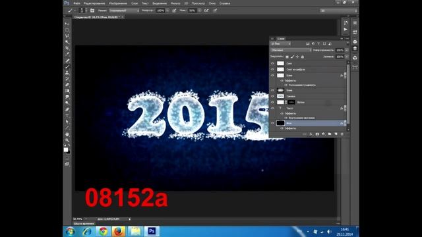The height and width of the screenshot is (237, 422).
Task: Select the Elliptical Marquee tool
Action: pyautogui.click(x=67, y=30)
